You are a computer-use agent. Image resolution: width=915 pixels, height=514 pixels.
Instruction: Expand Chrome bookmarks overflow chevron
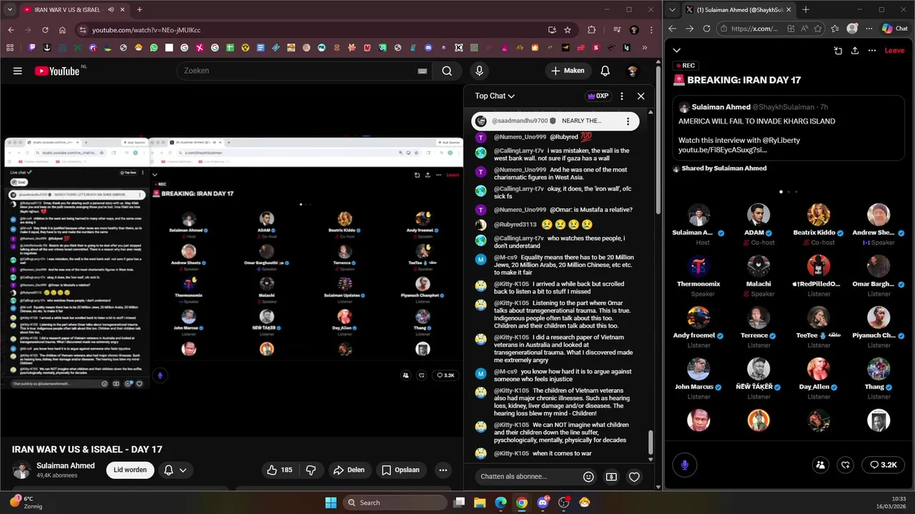(x=644, y=48)
